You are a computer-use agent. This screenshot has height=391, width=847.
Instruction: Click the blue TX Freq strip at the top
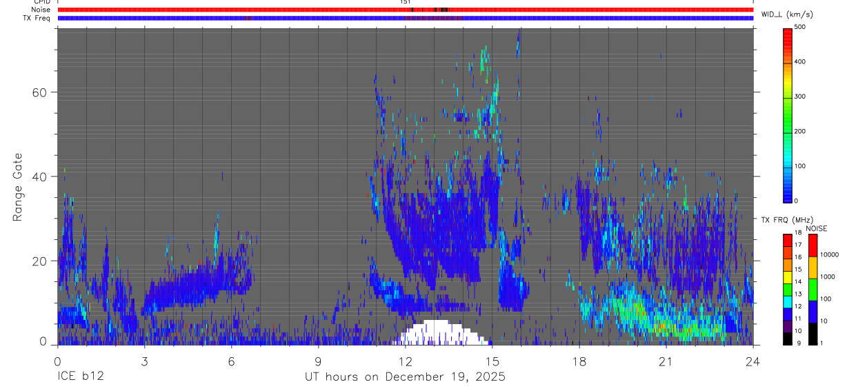[406, 18]
